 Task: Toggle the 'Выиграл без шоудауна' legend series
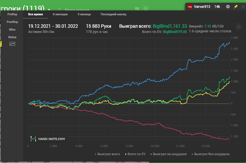tap(211, 154)
